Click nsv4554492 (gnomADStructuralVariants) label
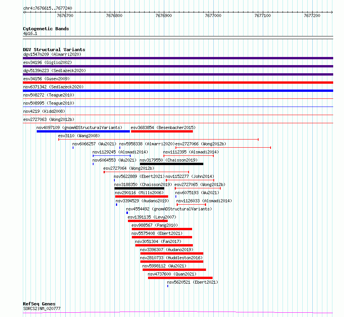The width and height of the screenshot is (344, 317). (169, 209)
